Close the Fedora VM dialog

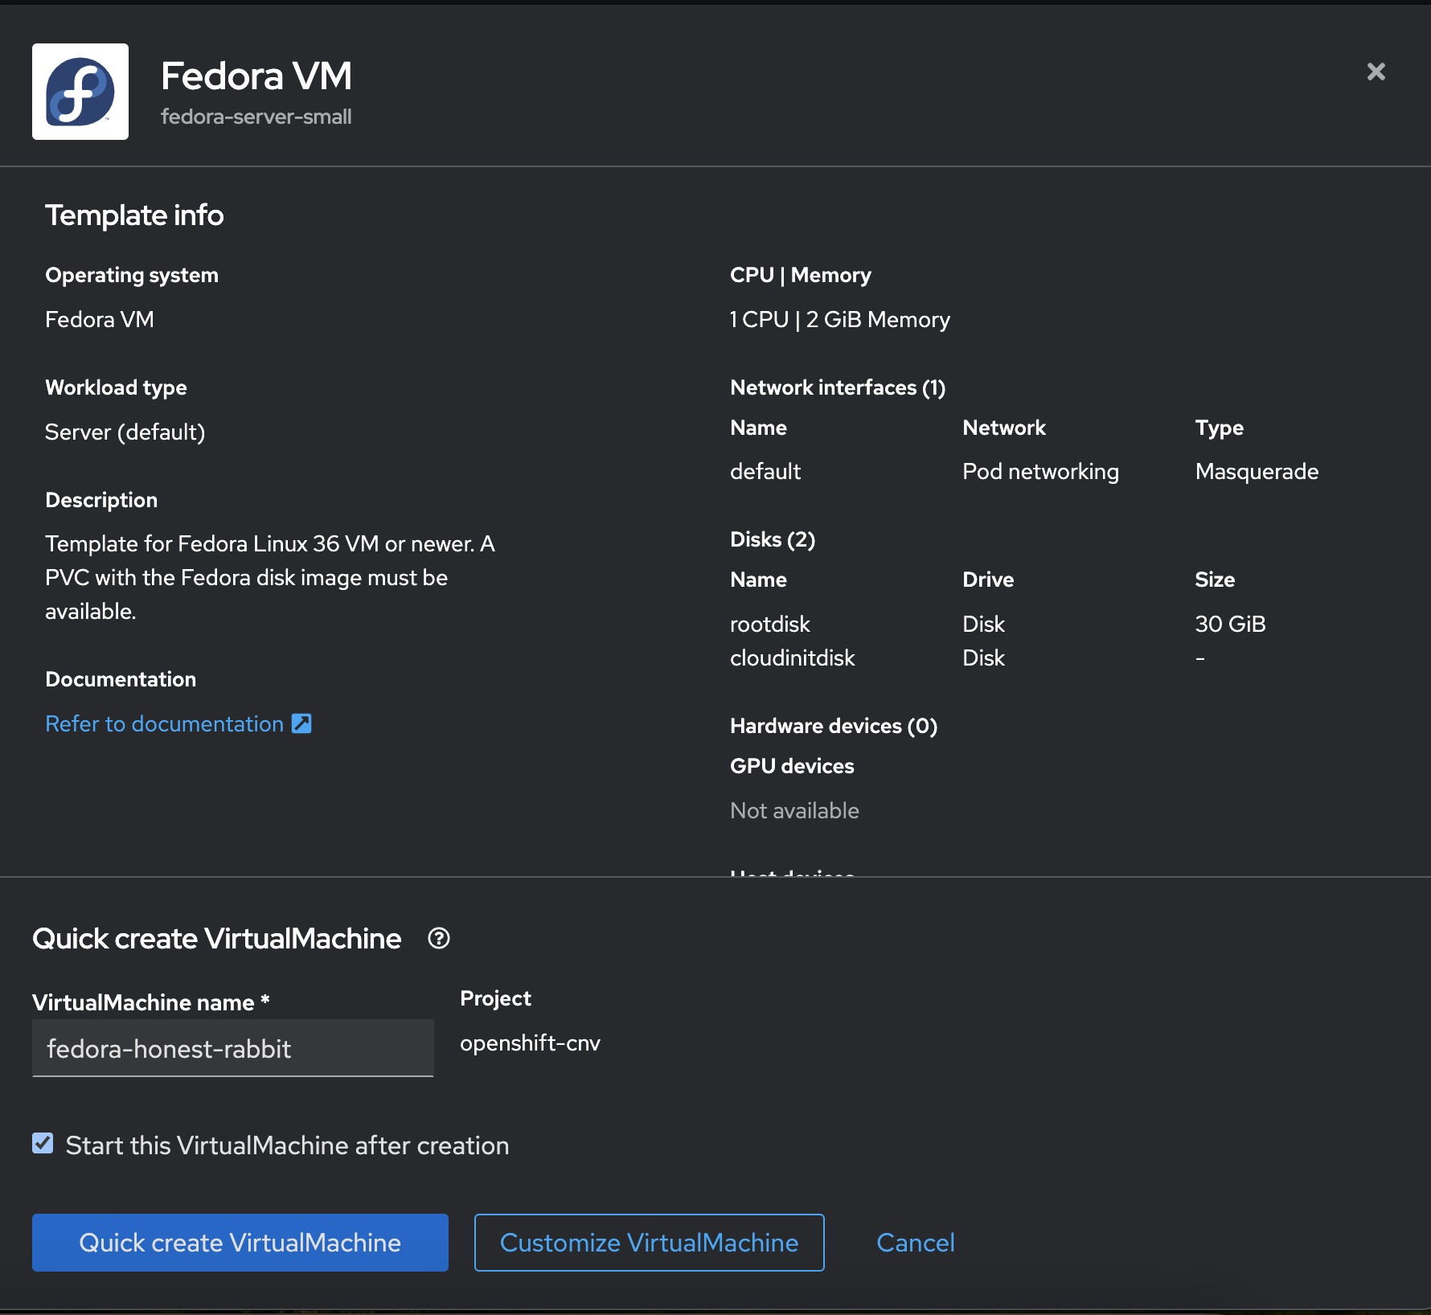coord(1376,72)
